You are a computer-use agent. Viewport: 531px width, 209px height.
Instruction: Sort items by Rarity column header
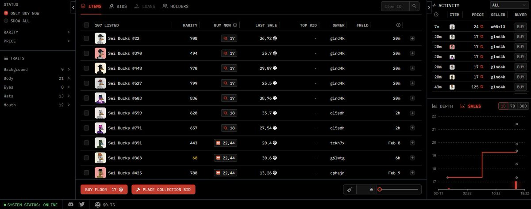point(190,25)
